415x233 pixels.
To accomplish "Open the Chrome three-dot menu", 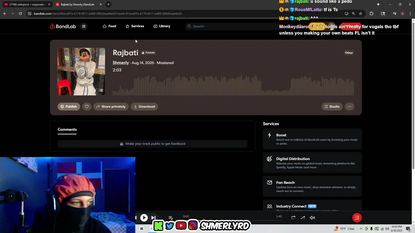I will pyautogui.click(x=410, y=14).
